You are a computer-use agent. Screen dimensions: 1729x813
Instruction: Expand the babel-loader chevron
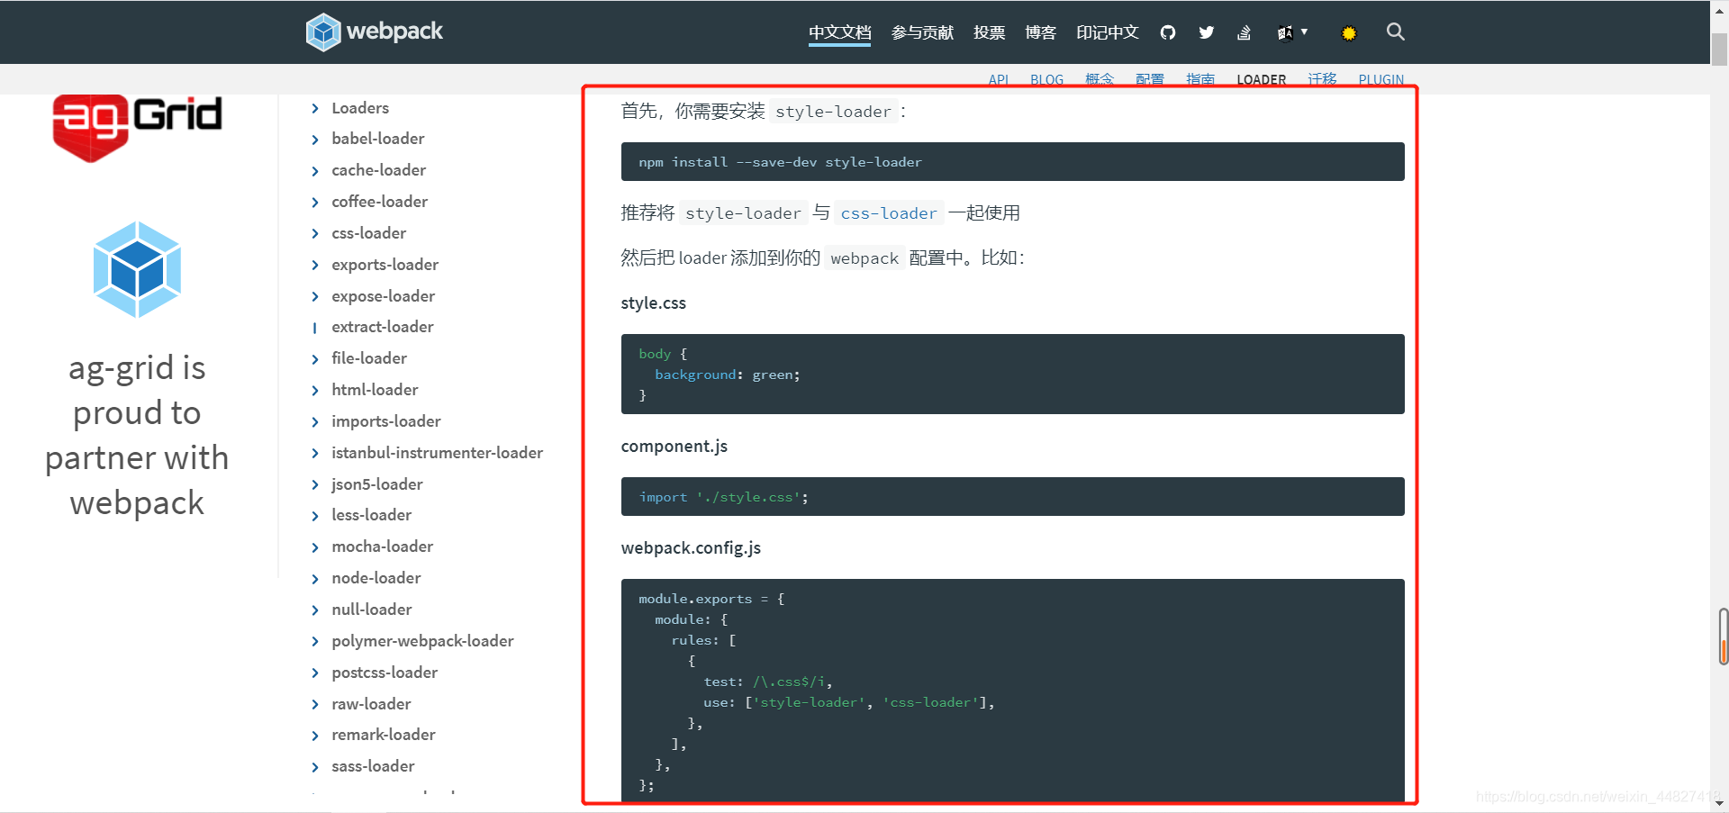pos(314,140)
